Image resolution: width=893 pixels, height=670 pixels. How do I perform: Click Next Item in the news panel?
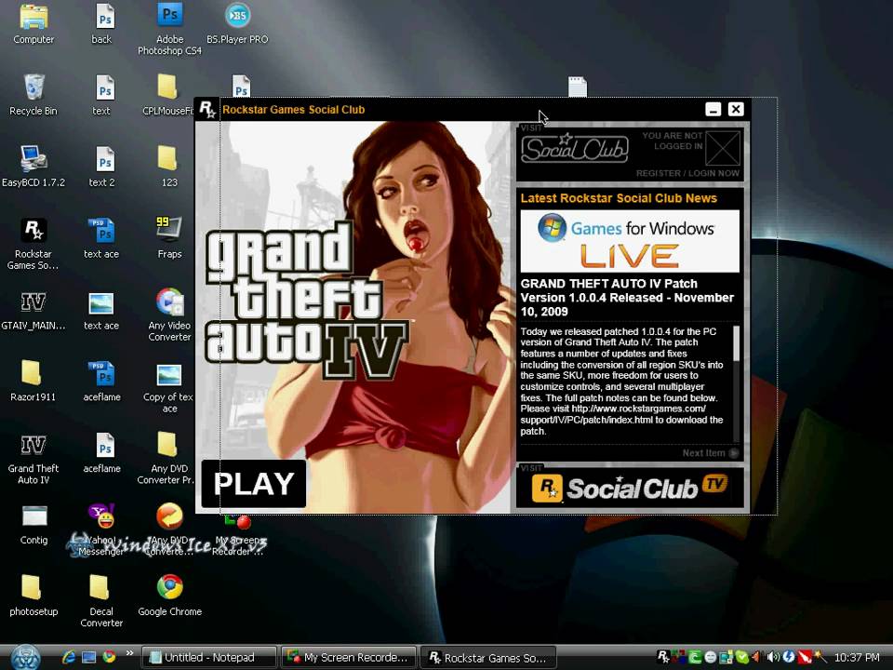[x=704, y=452]
